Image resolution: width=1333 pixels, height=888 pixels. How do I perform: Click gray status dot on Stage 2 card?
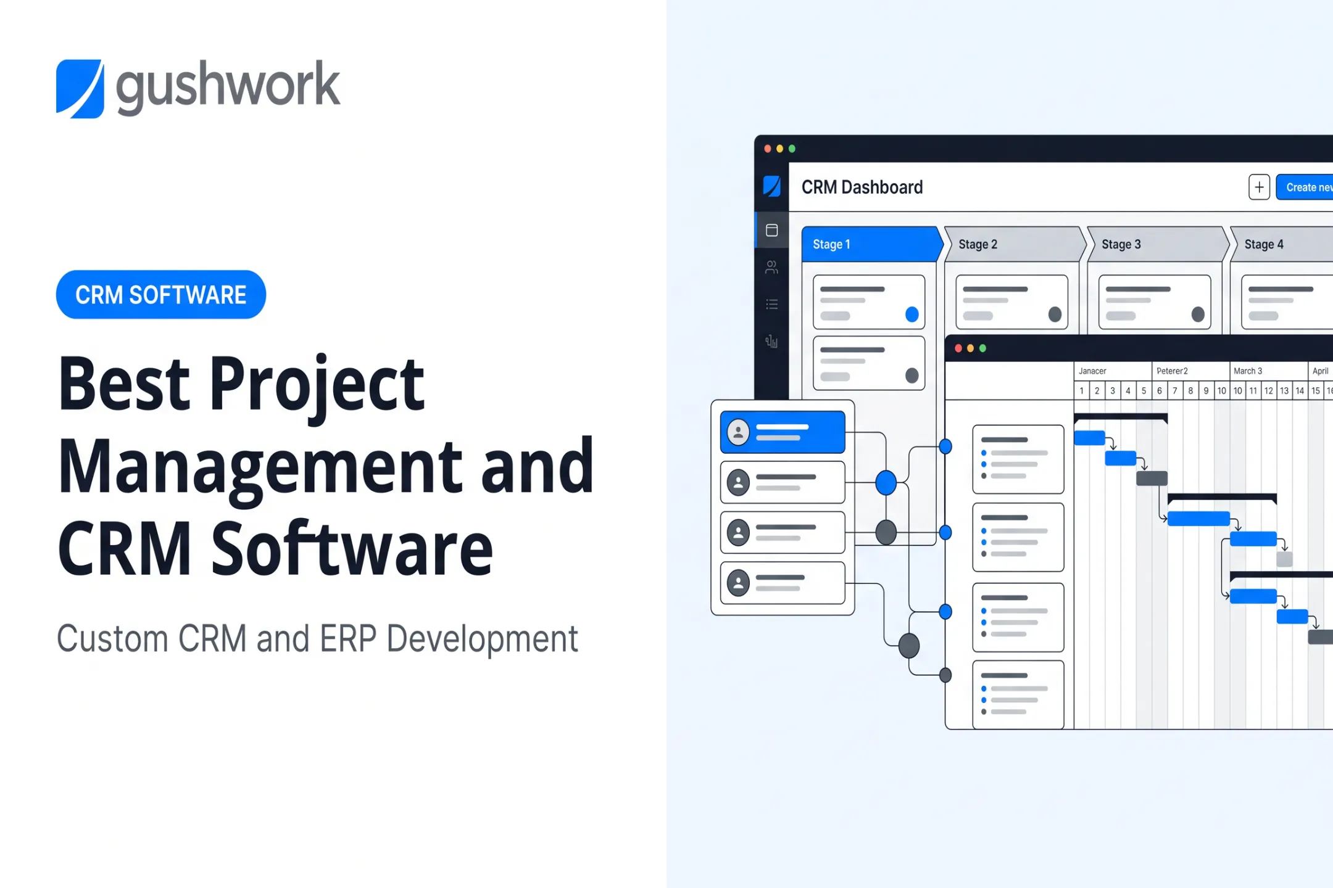(1055, 314)
